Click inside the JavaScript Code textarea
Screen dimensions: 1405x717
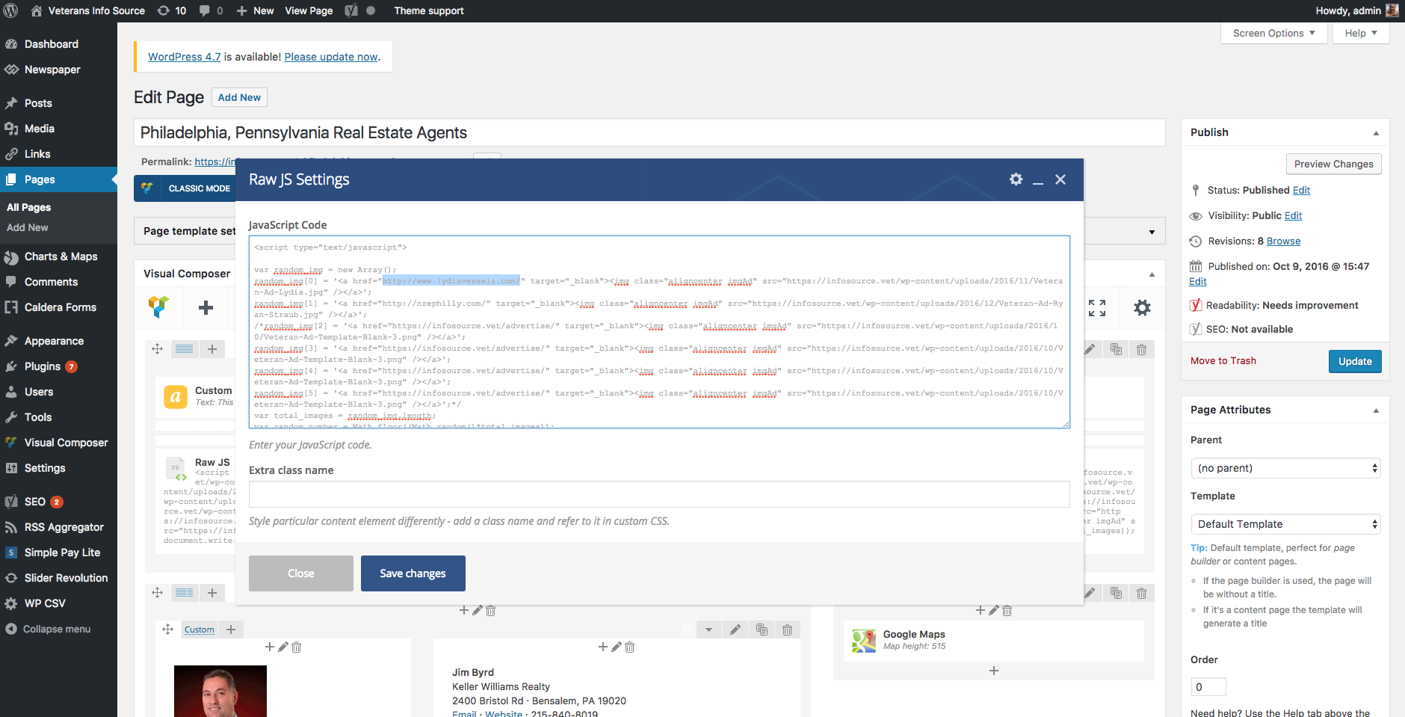(659, 332)
